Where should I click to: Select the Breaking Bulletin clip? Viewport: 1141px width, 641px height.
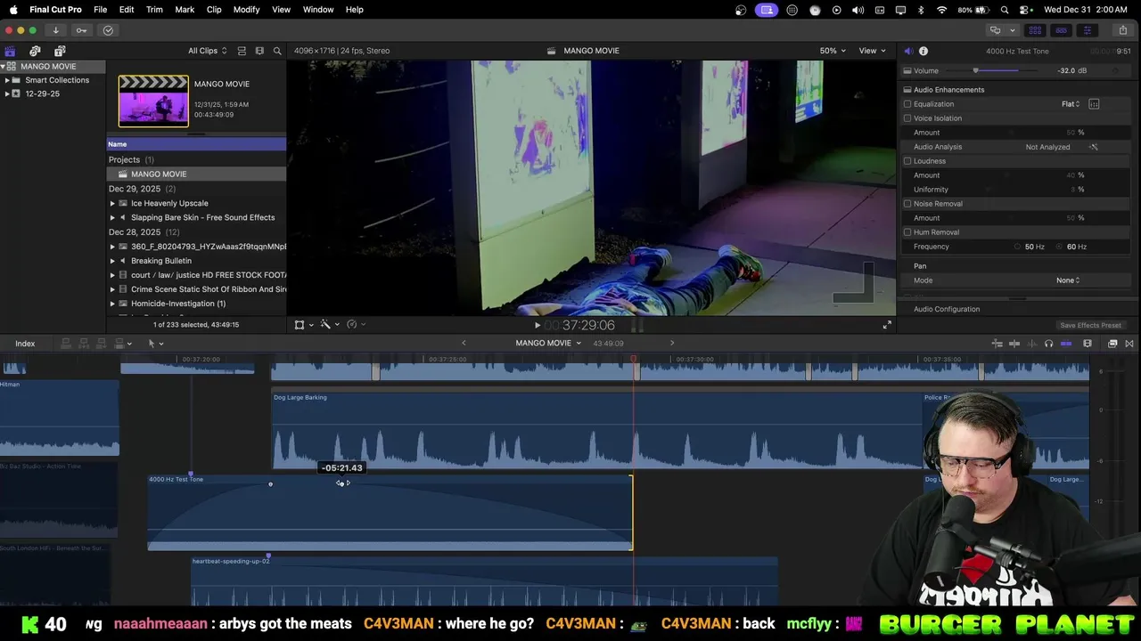point(160,261)
